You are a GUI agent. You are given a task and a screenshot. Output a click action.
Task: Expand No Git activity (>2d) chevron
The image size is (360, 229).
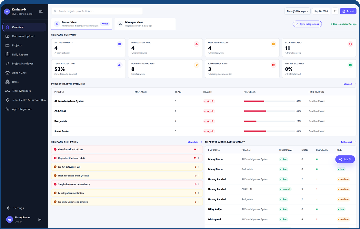coord(199,167)
